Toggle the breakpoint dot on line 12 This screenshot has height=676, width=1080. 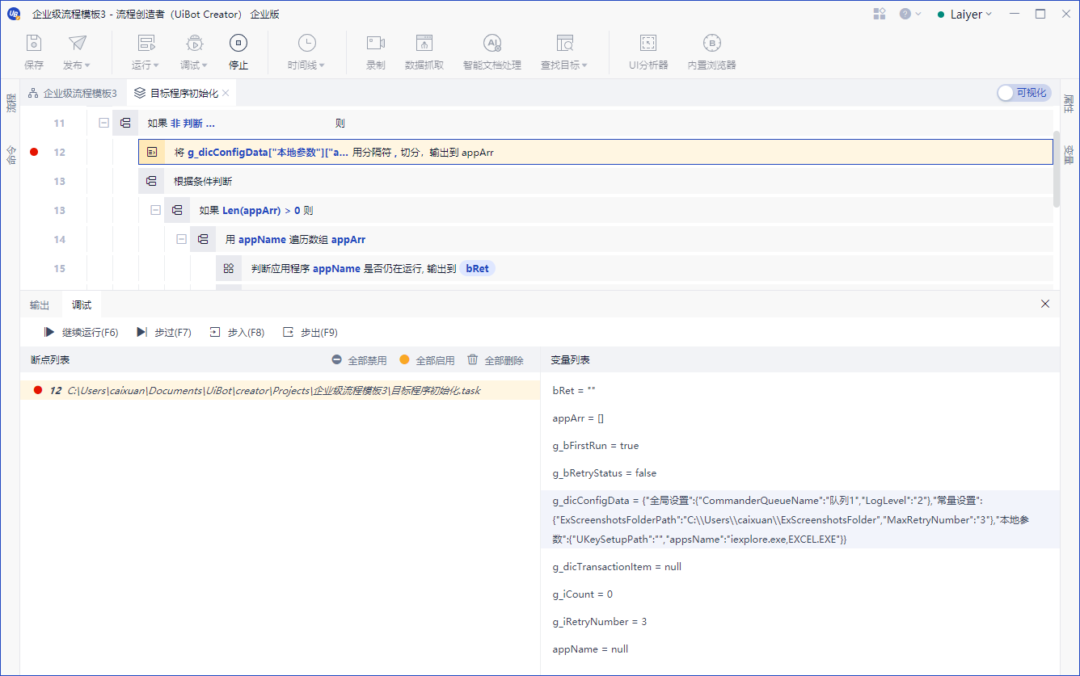(x=34, y=152)
